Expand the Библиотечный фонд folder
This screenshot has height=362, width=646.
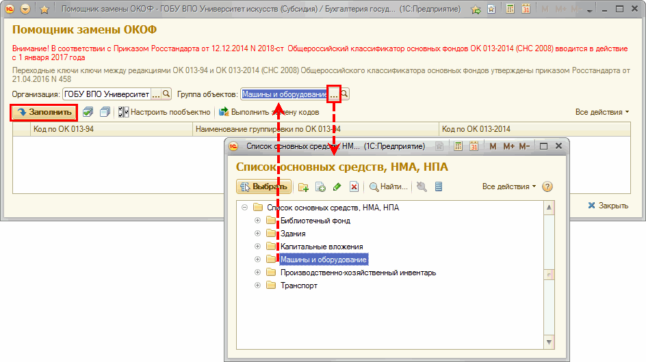(257, 221)
